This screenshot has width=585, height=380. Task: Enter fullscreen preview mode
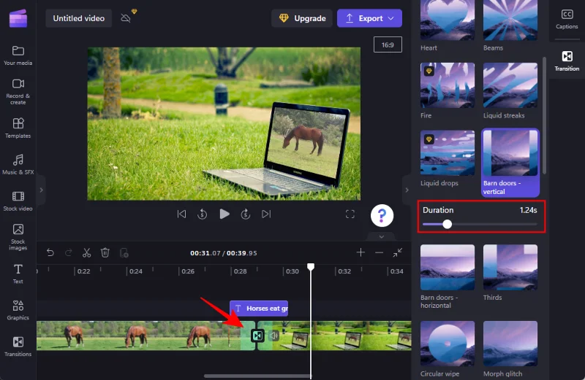click(x=350, y=214)
